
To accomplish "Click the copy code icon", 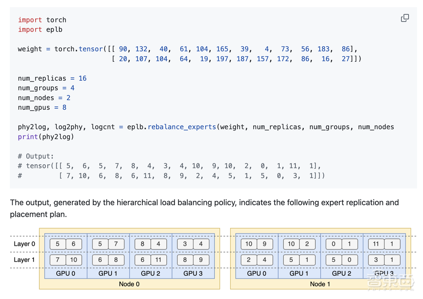I will (405, 18).
